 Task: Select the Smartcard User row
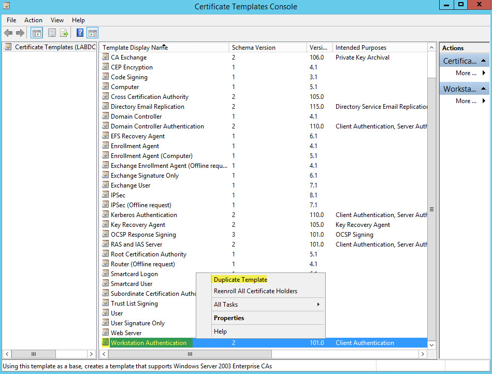(148, 284)
